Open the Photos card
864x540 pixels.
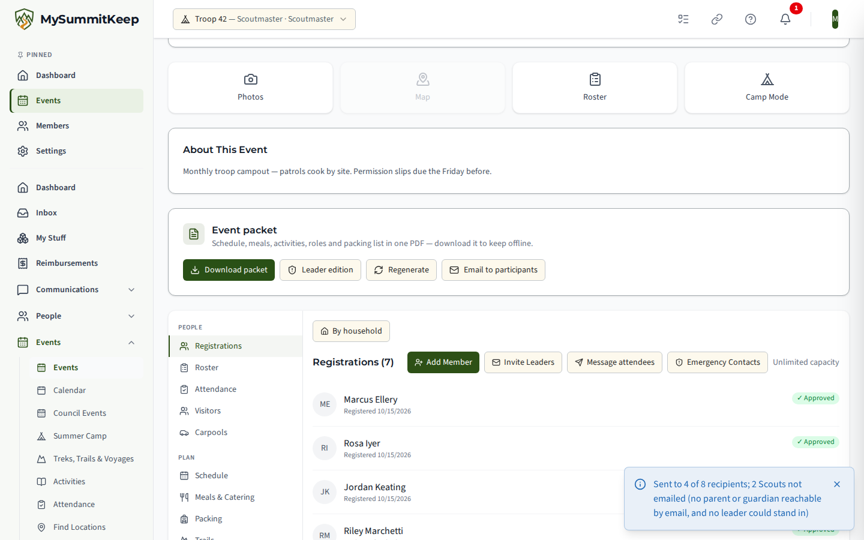[x=250, y=88]
